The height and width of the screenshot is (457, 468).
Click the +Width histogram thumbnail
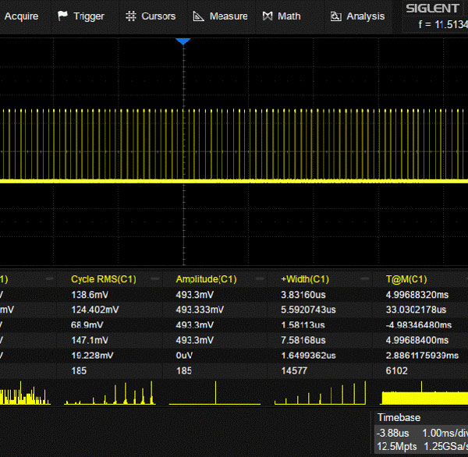coord(321,393)
